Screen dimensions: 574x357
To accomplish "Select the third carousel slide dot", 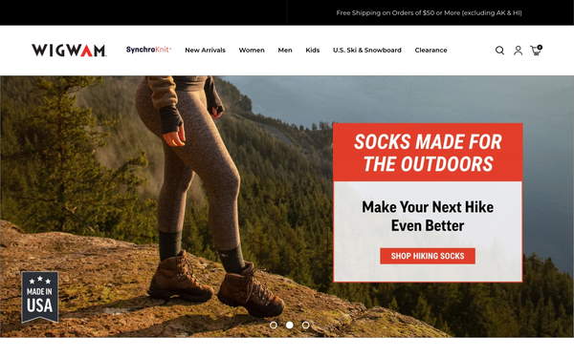I will pyautogui.click(x=306, y=325).
